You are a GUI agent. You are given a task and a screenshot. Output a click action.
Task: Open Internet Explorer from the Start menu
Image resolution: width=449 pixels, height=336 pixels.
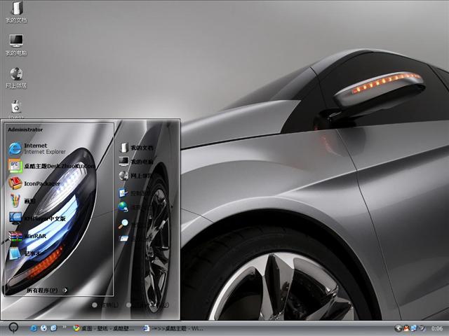[x=37, y=148]
